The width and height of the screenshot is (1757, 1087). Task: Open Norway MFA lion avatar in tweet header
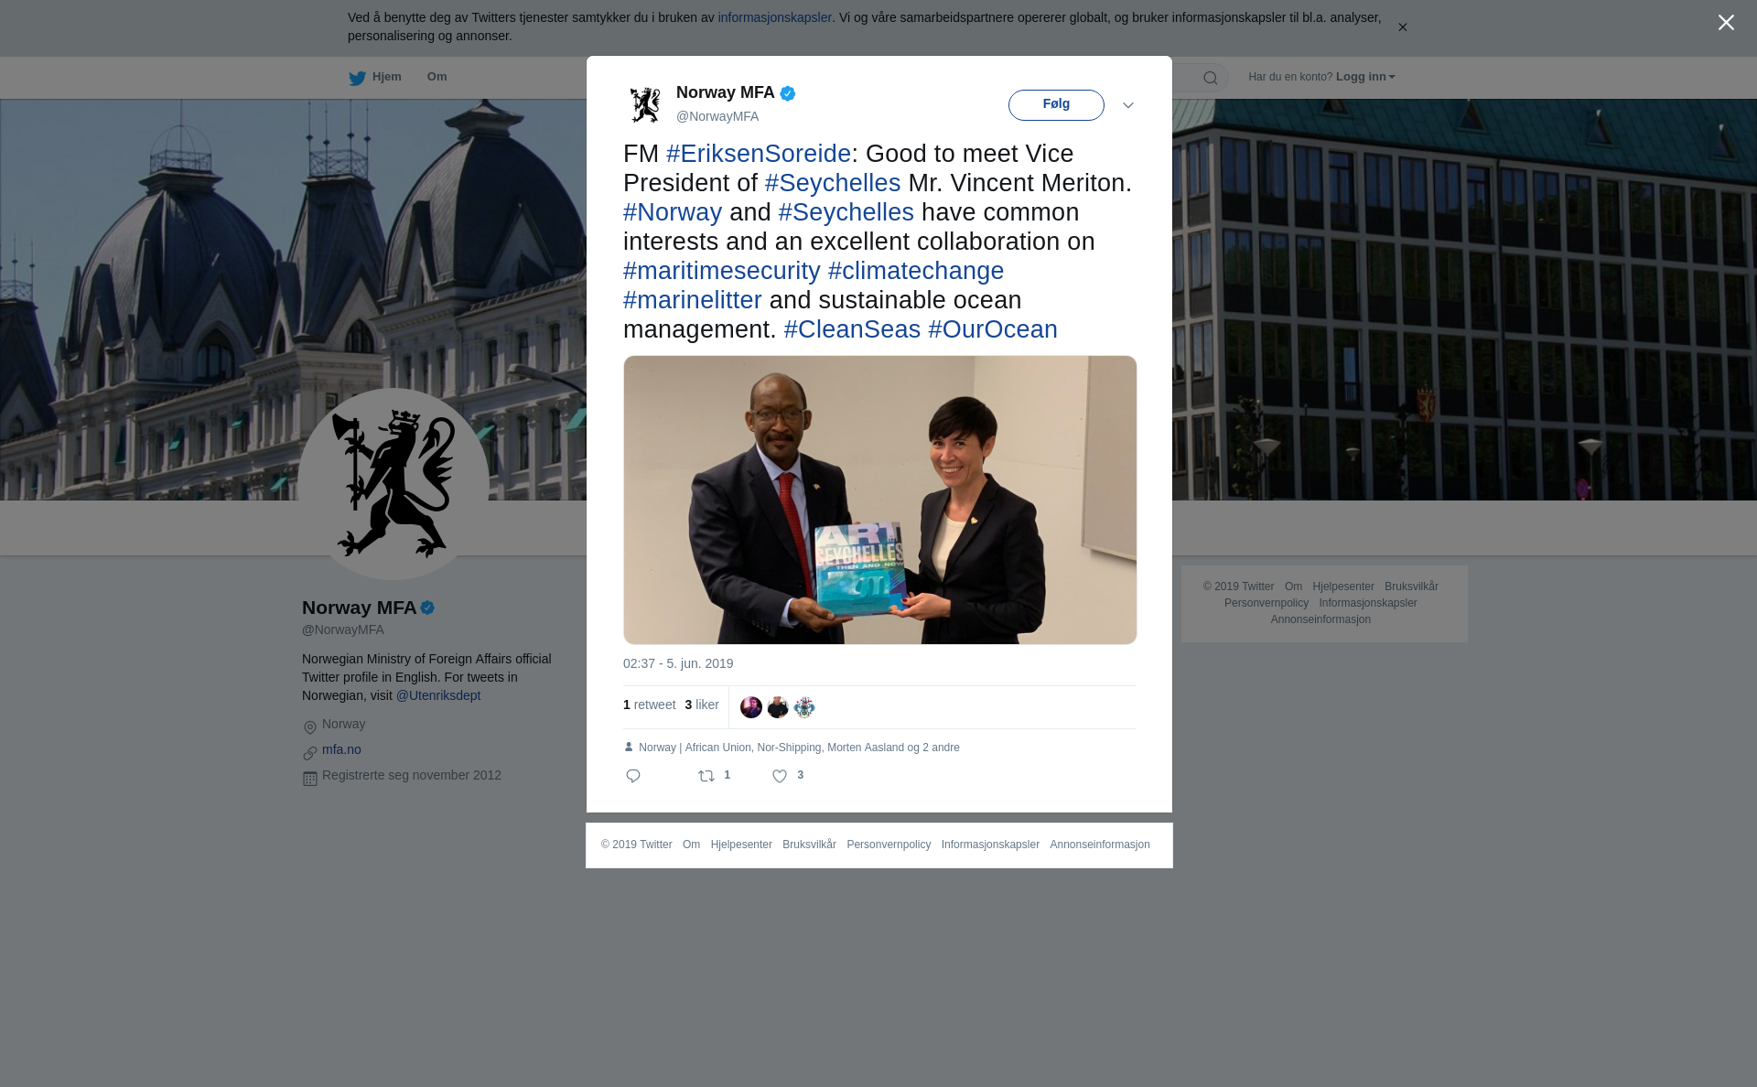(x=645, y=104)
